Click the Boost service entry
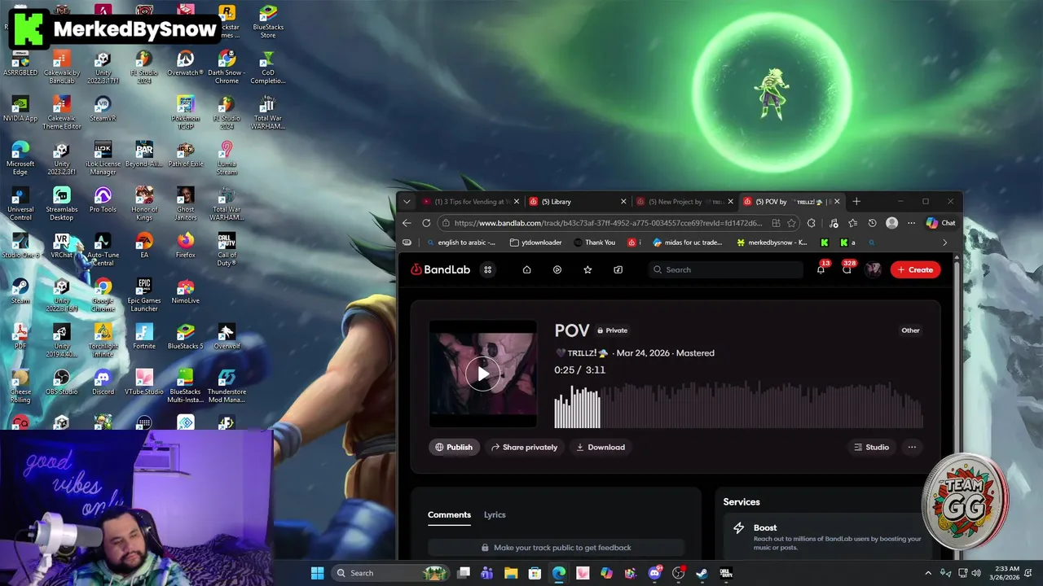 [827, 537]
